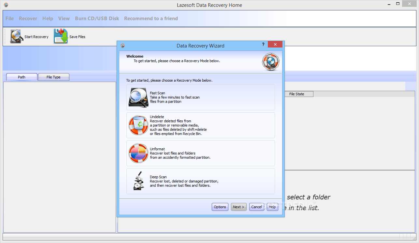Viewport: 419px width, 243px height.
Task: Click Recommend to a friend
Action: (x=151, y=18)
